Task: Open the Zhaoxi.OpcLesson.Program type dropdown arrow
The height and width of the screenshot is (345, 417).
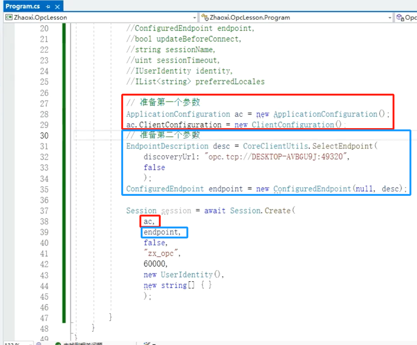Action: (x=390, y=18)
